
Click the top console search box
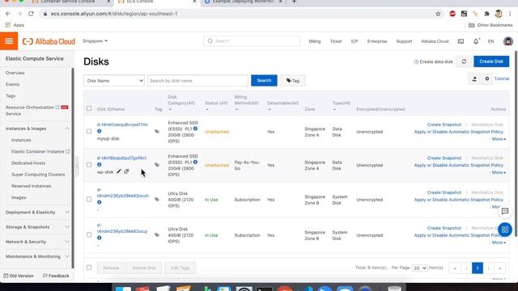point(252,41)
